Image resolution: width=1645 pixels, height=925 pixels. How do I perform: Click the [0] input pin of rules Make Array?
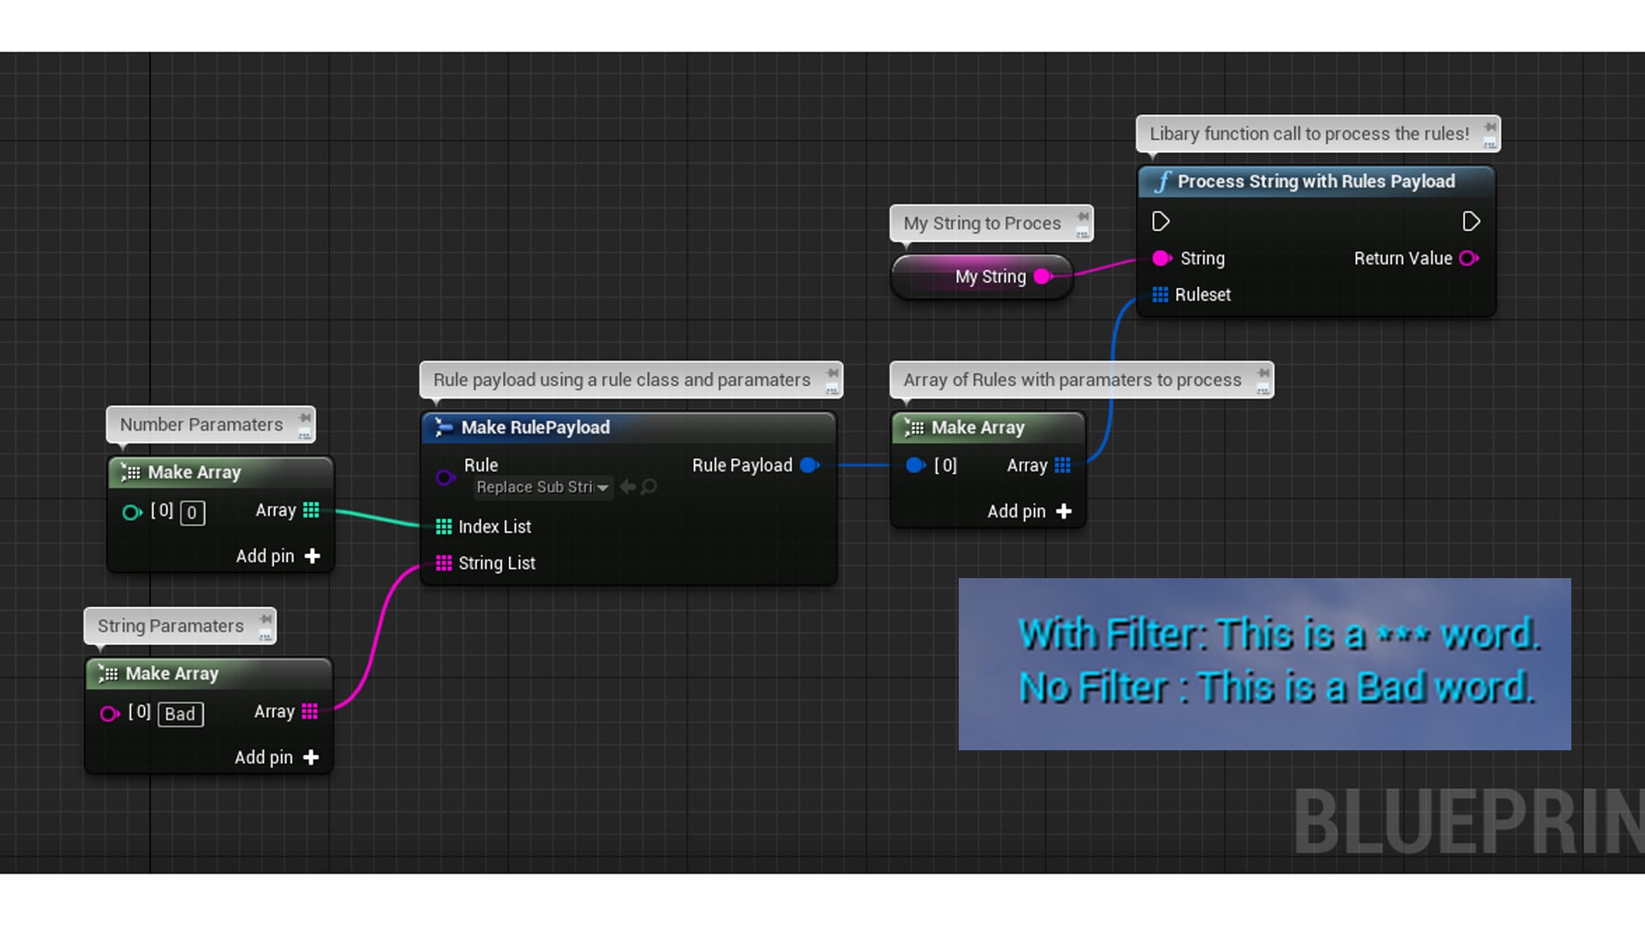[x=916, y=465]
